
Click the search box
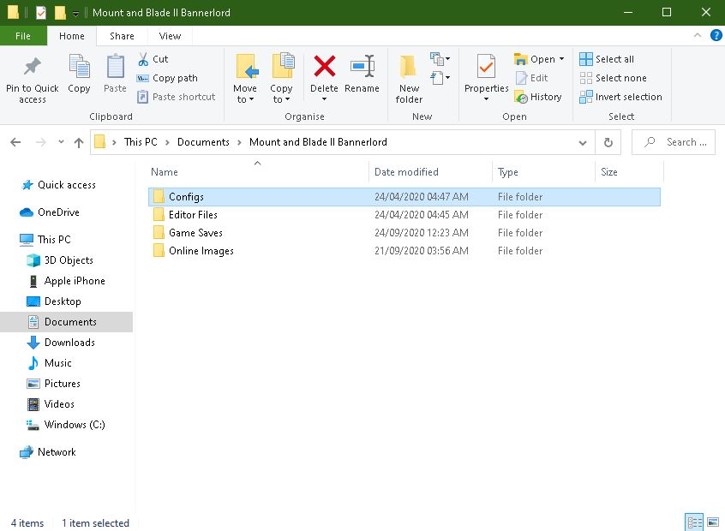coord(674,142)
